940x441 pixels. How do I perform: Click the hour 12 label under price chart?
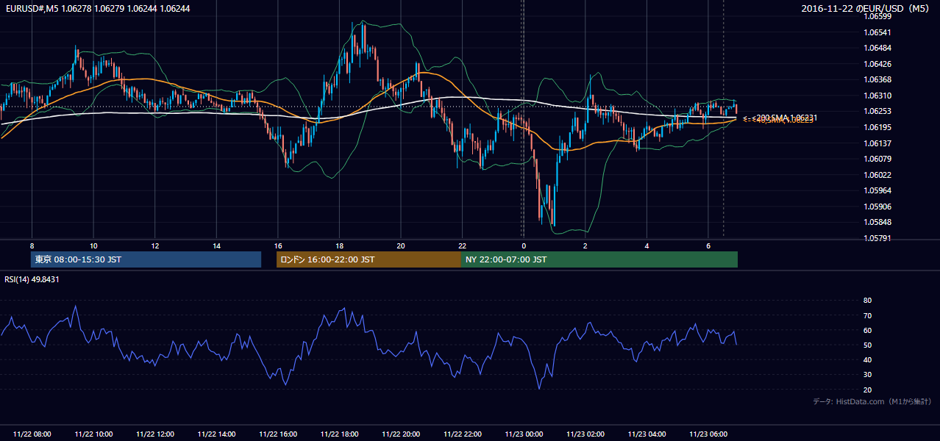(x=155, y=245)
